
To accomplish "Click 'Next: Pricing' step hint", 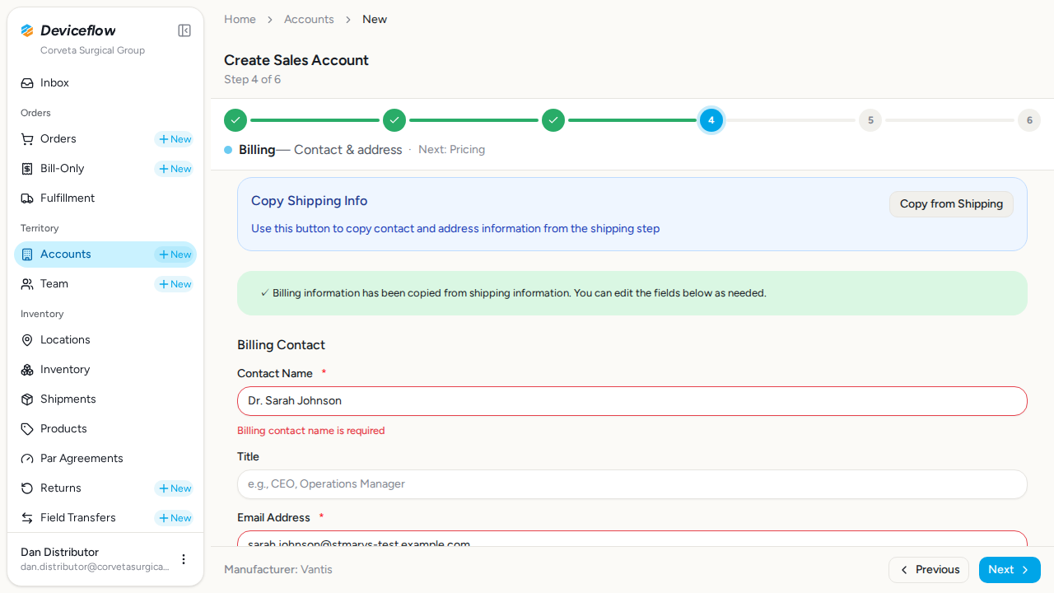I will [451, 150].
